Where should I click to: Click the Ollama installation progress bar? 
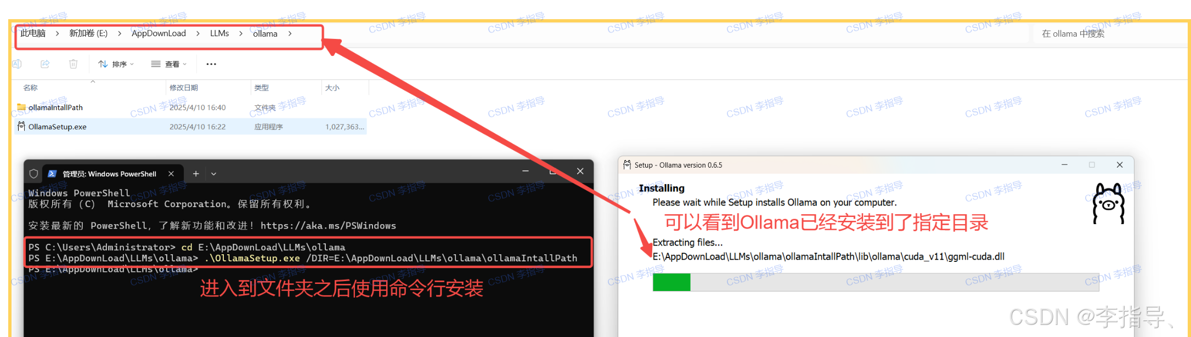pyautogui.click(x=876, y=282)
